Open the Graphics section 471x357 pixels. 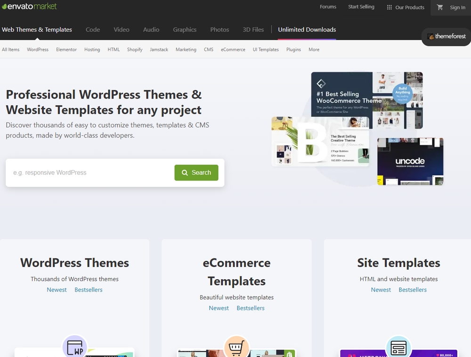click(185, 29)
